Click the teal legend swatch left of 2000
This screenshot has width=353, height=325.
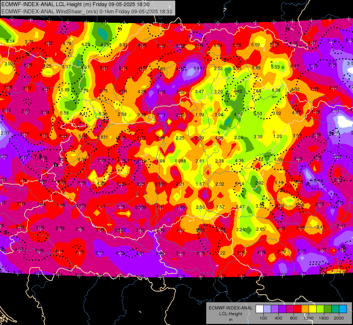click(x=335, y=309)
